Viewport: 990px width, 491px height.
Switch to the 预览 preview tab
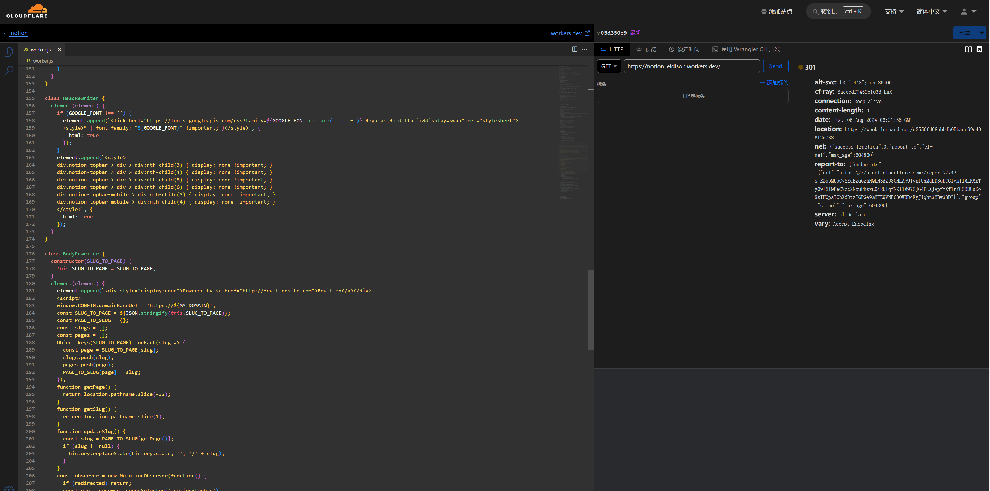point(646,49)
